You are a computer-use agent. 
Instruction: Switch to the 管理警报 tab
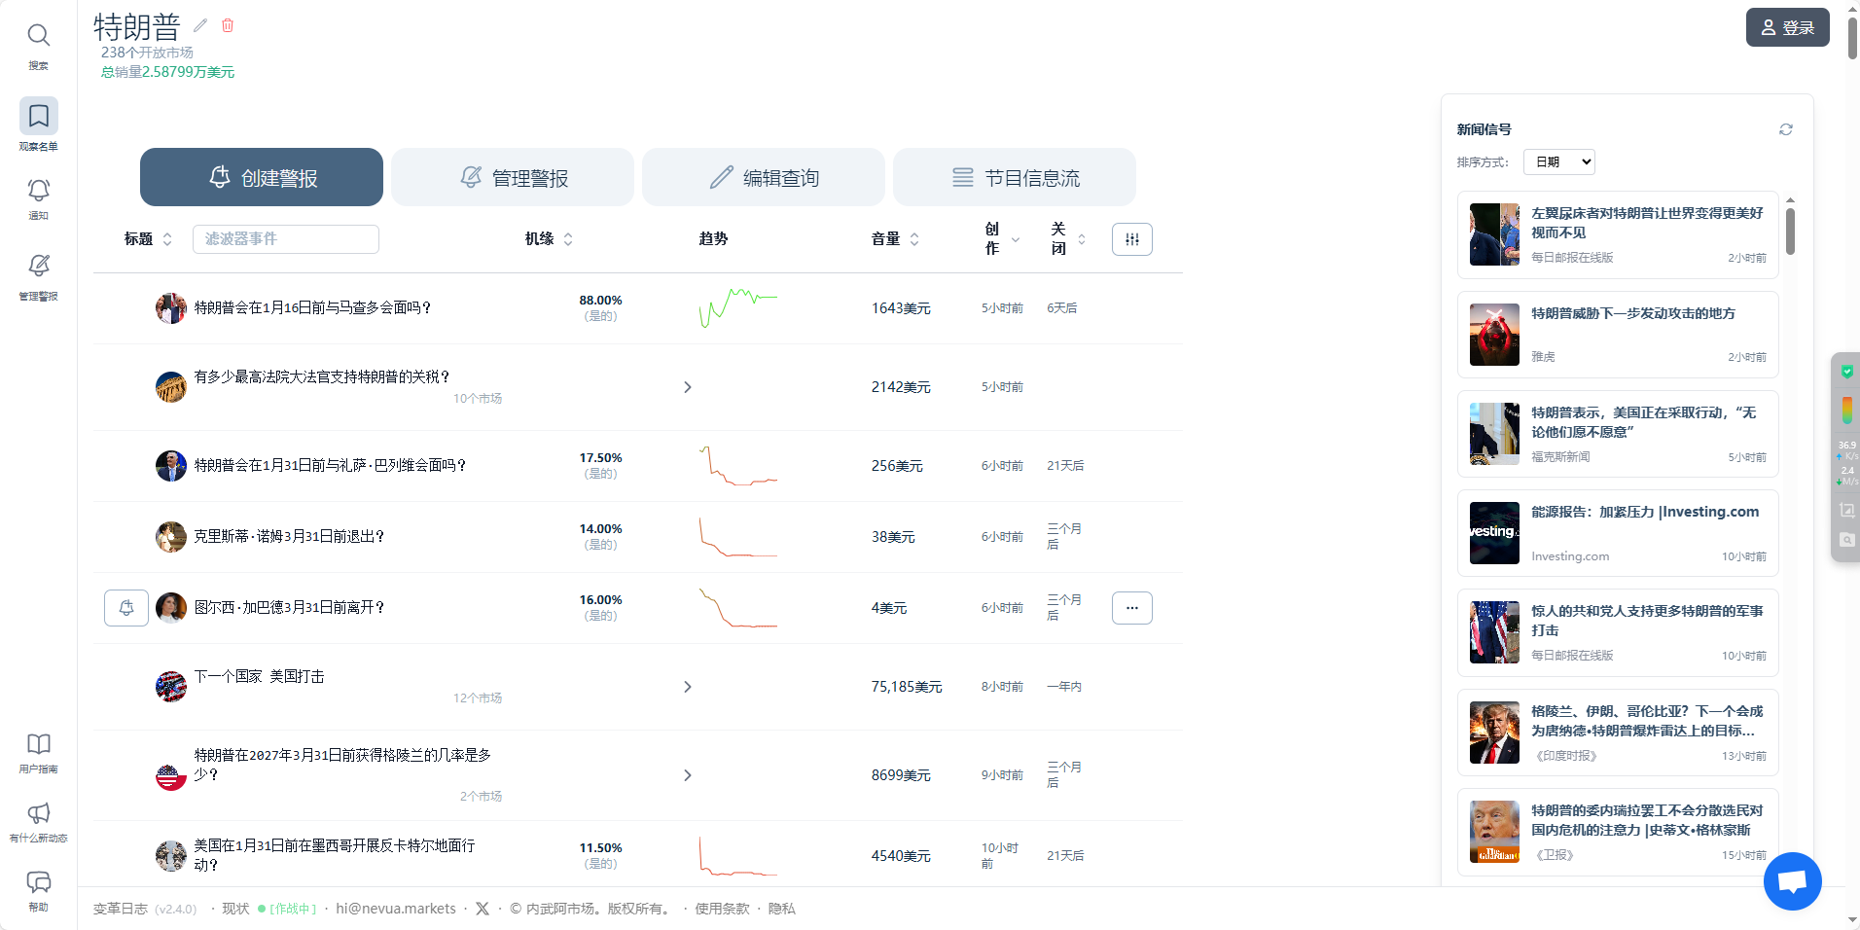pyautogui.click(x=513, y=178)
